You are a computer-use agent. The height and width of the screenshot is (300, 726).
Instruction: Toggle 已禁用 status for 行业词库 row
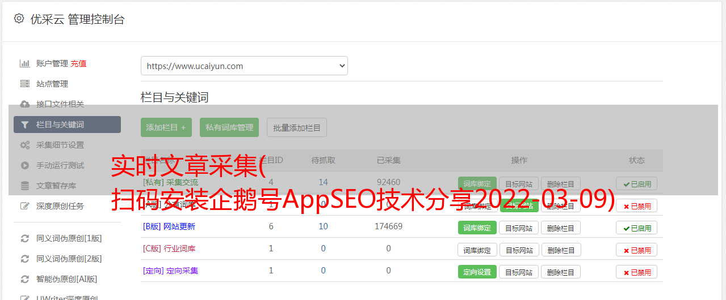[637, 250]
